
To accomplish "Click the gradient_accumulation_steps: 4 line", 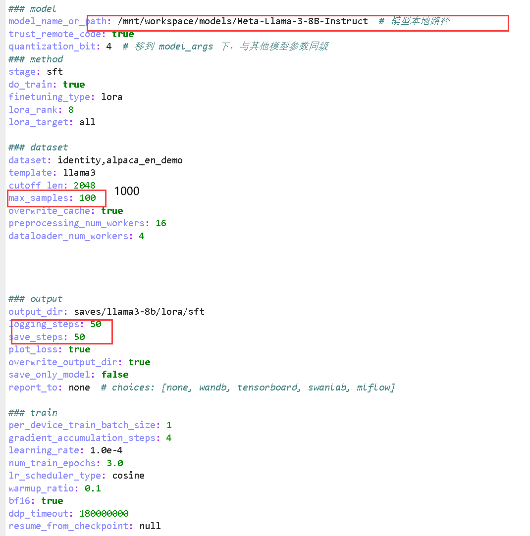I will click(x=90, y=438).
